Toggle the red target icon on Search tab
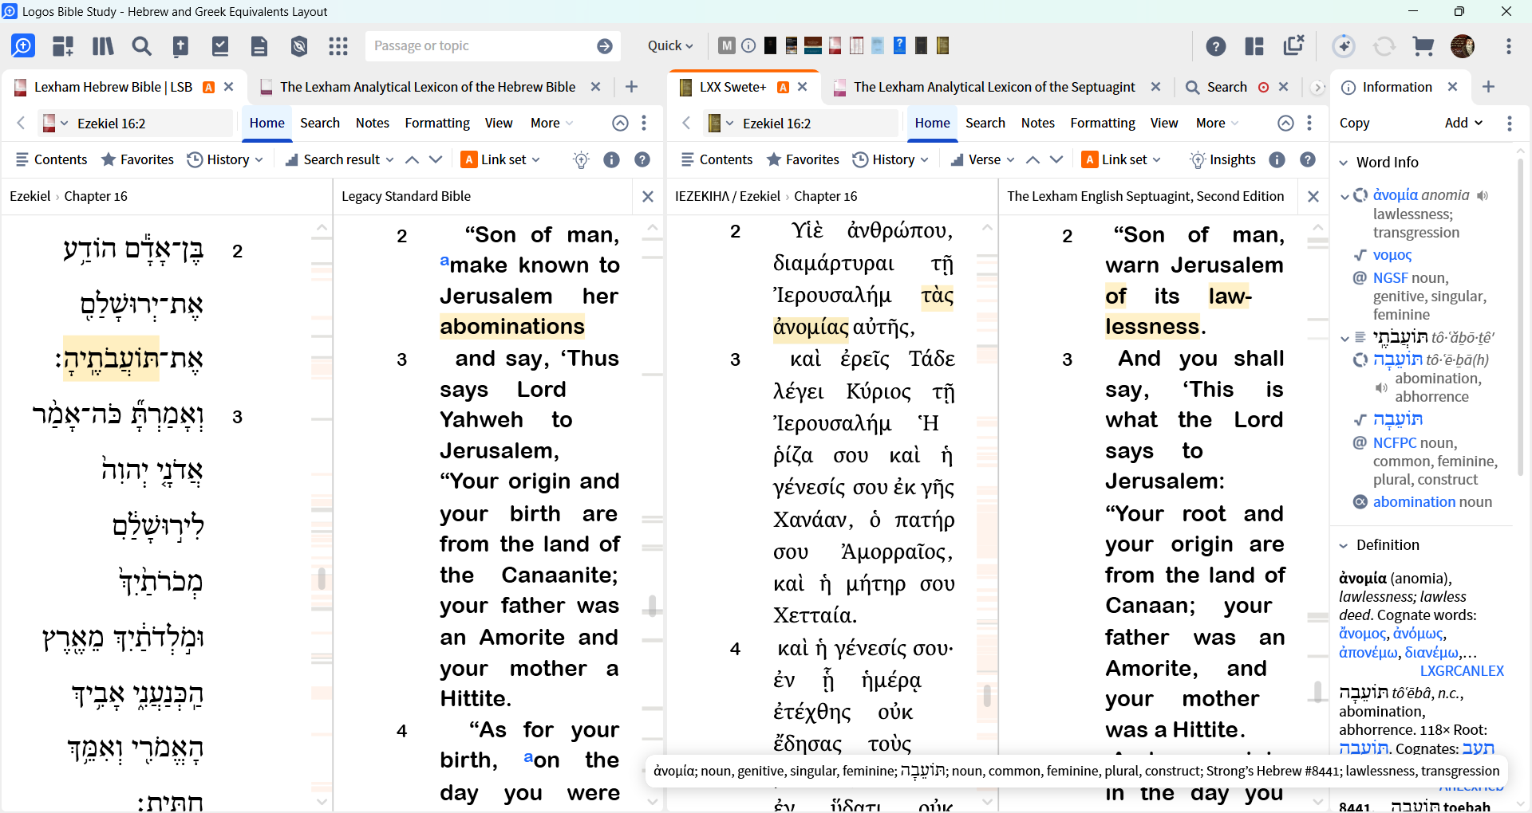1532x813 pixels. [x=1264, y=87]
